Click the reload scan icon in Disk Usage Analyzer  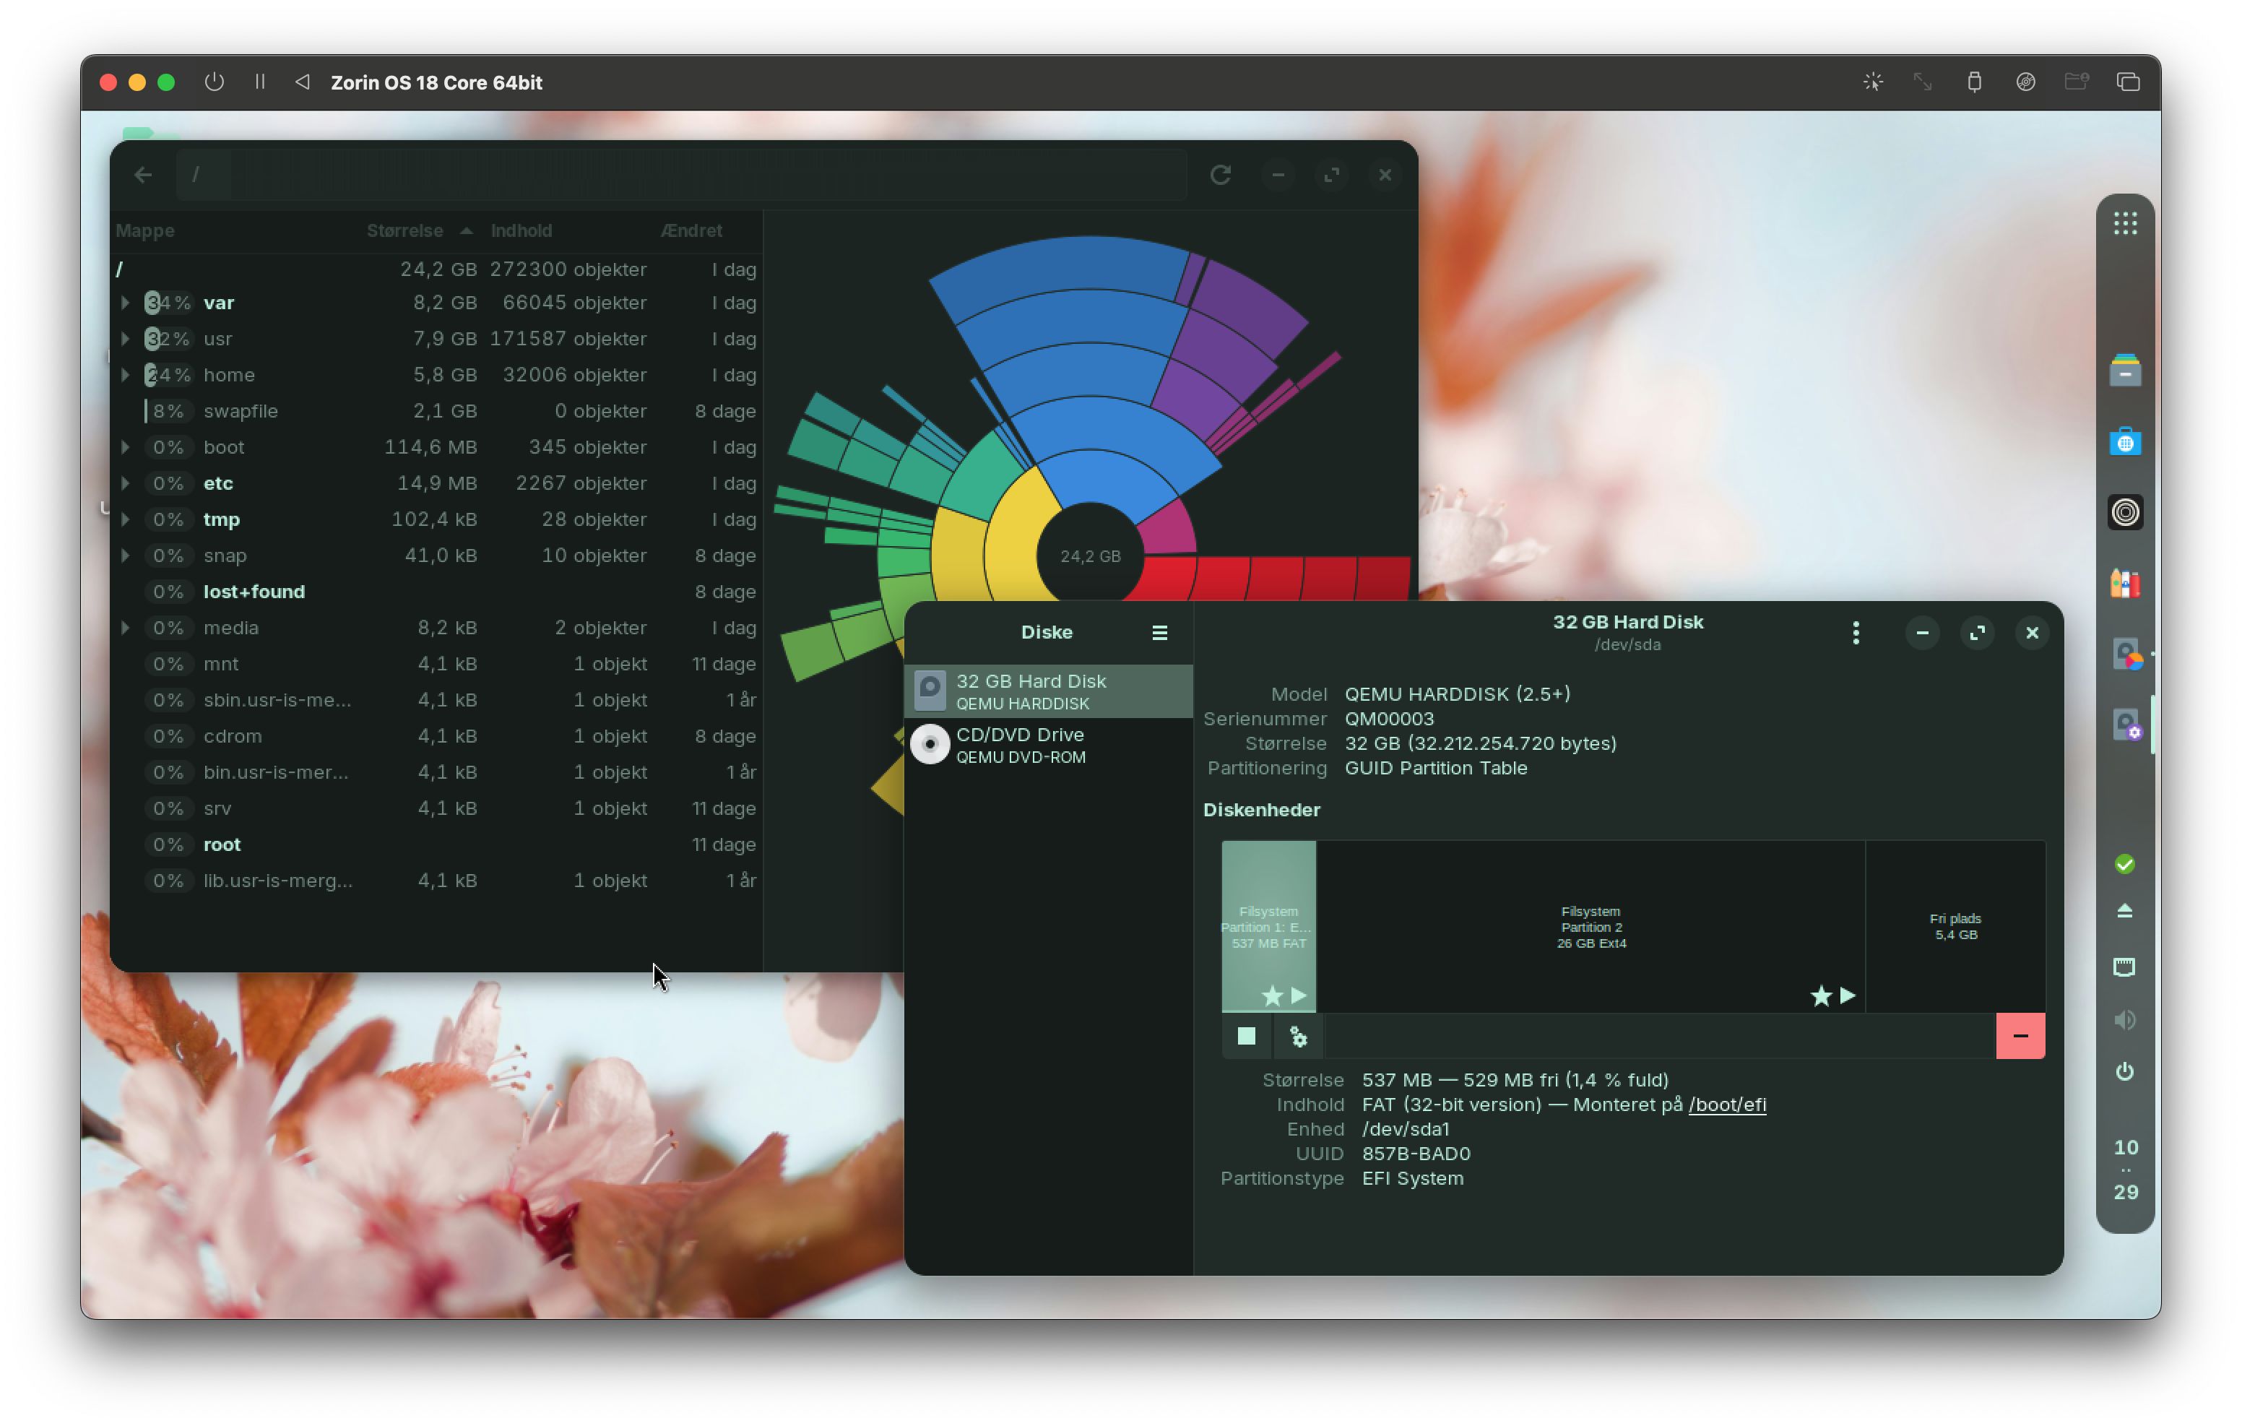click(1221, 175)
